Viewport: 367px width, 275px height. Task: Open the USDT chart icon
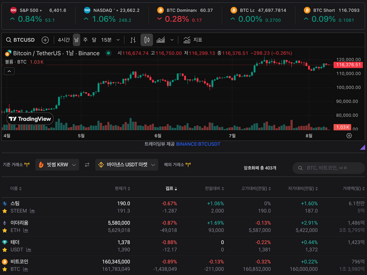pyautogui.click(x=29, y=250)
